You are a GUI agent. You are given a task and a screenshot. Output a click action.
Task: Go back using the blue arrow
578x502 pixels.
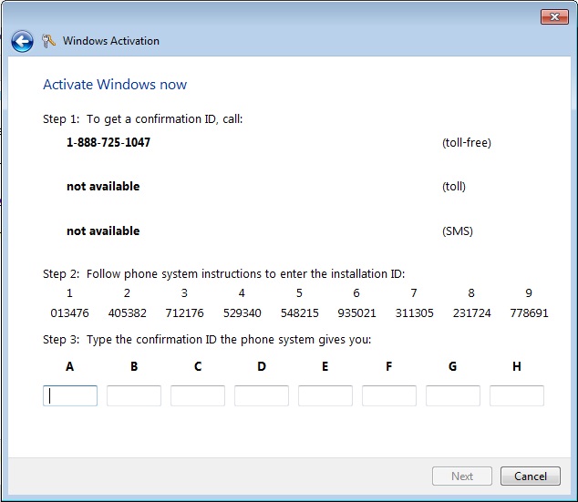coord(22,41)
